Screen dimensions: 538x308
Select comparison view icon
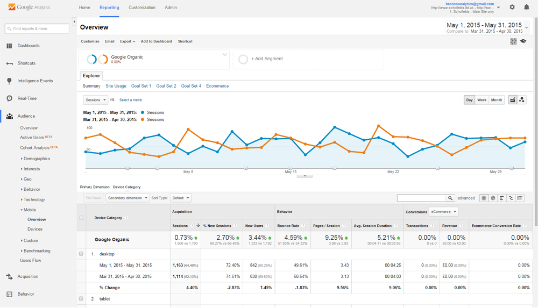tap(511, 198)
